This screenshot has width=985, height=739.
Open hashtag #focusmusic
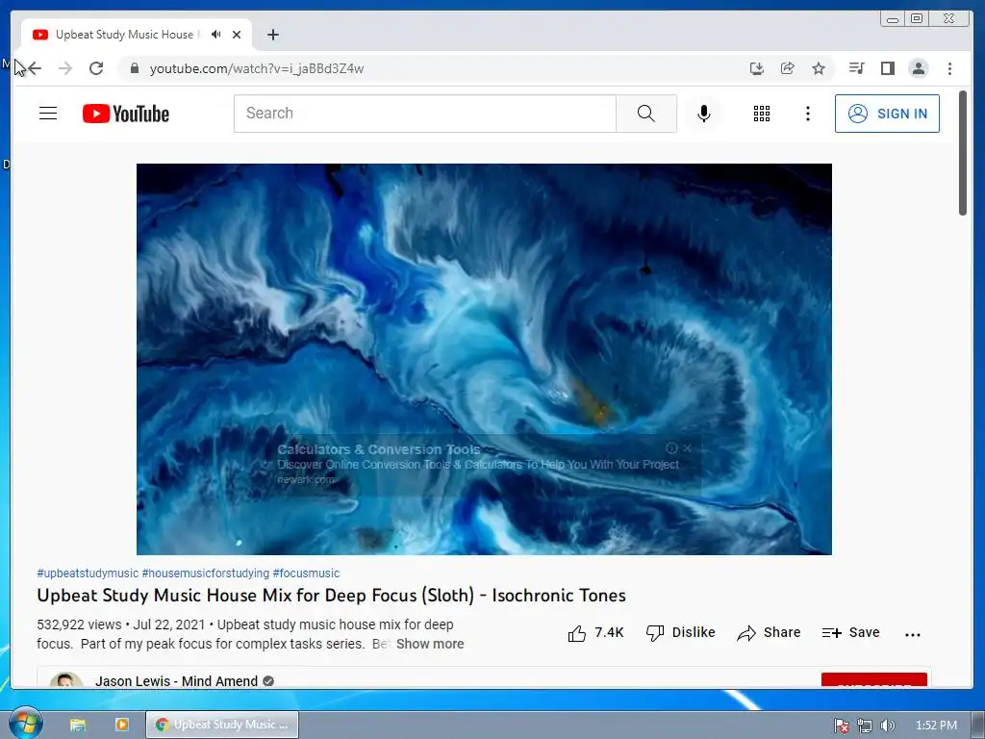point(306,573)
